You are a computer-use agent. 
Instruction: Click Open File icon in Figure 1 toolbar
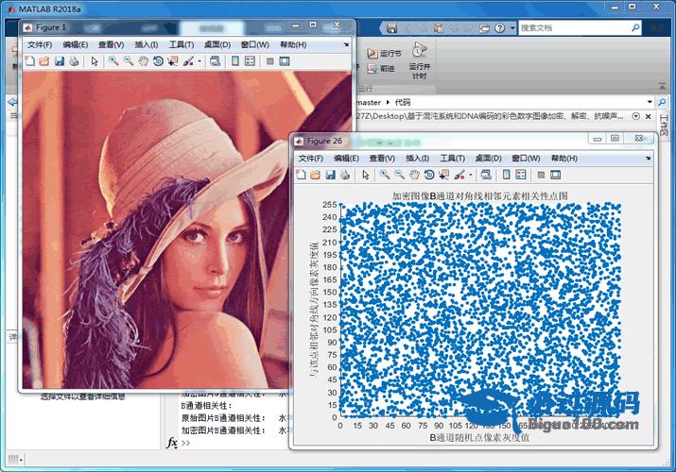(44, 61)
